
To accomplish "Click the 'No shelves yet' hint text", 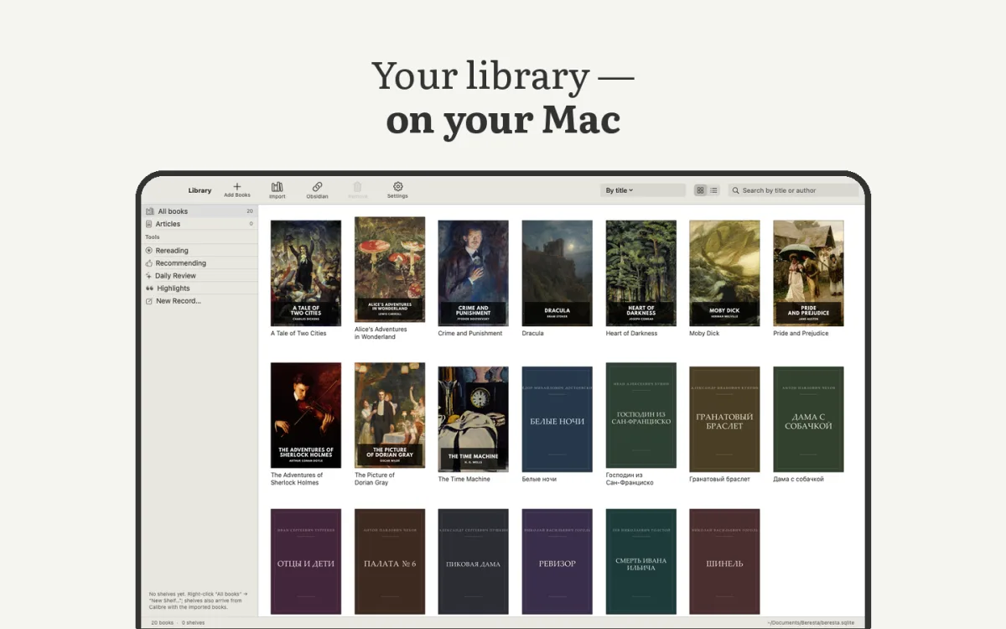I will 198,600.
